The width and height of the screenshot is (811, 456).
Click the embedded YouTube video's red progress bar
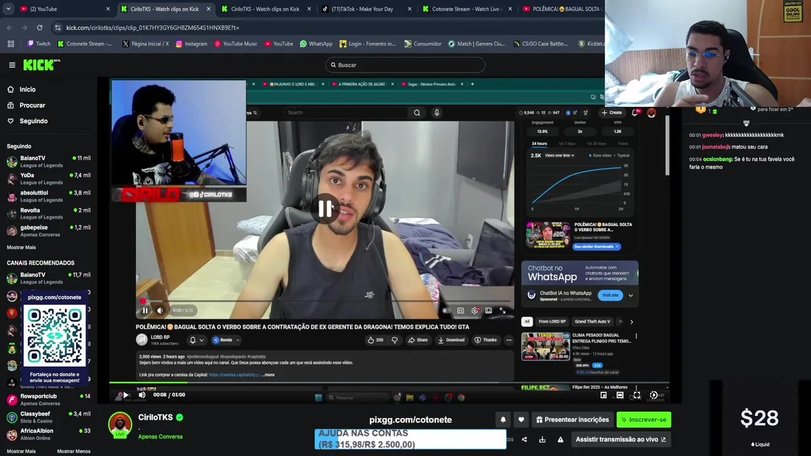(325, 302)
